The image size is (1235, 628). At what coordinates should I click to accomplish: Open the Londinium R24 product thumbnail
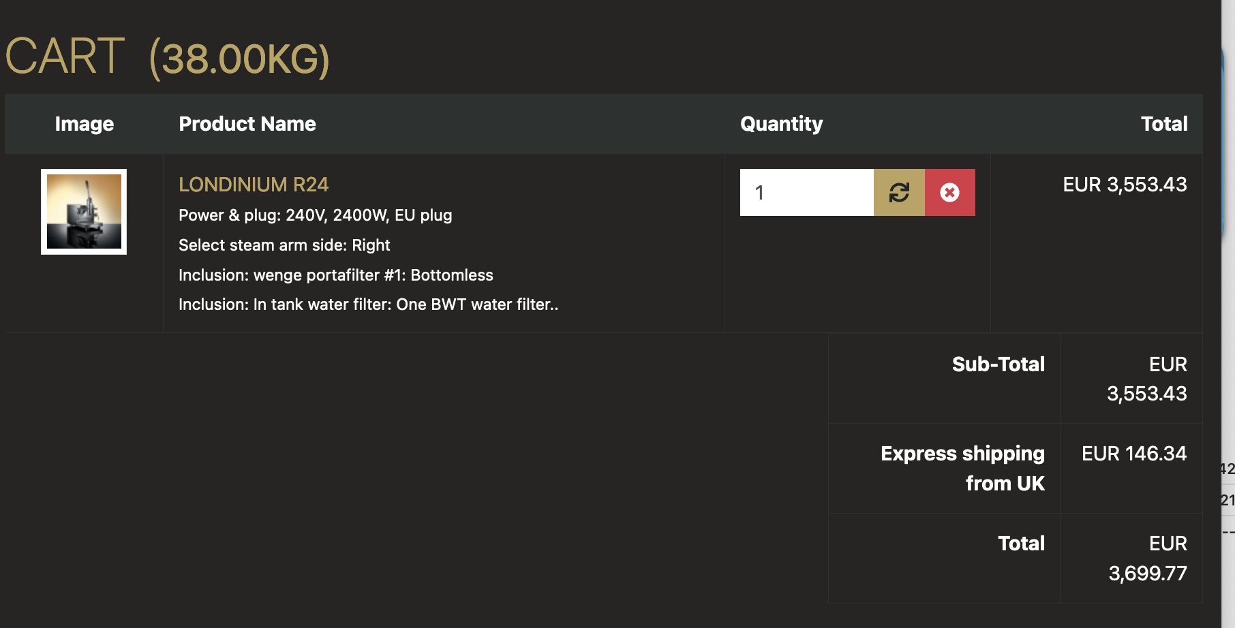click(84, 212)
